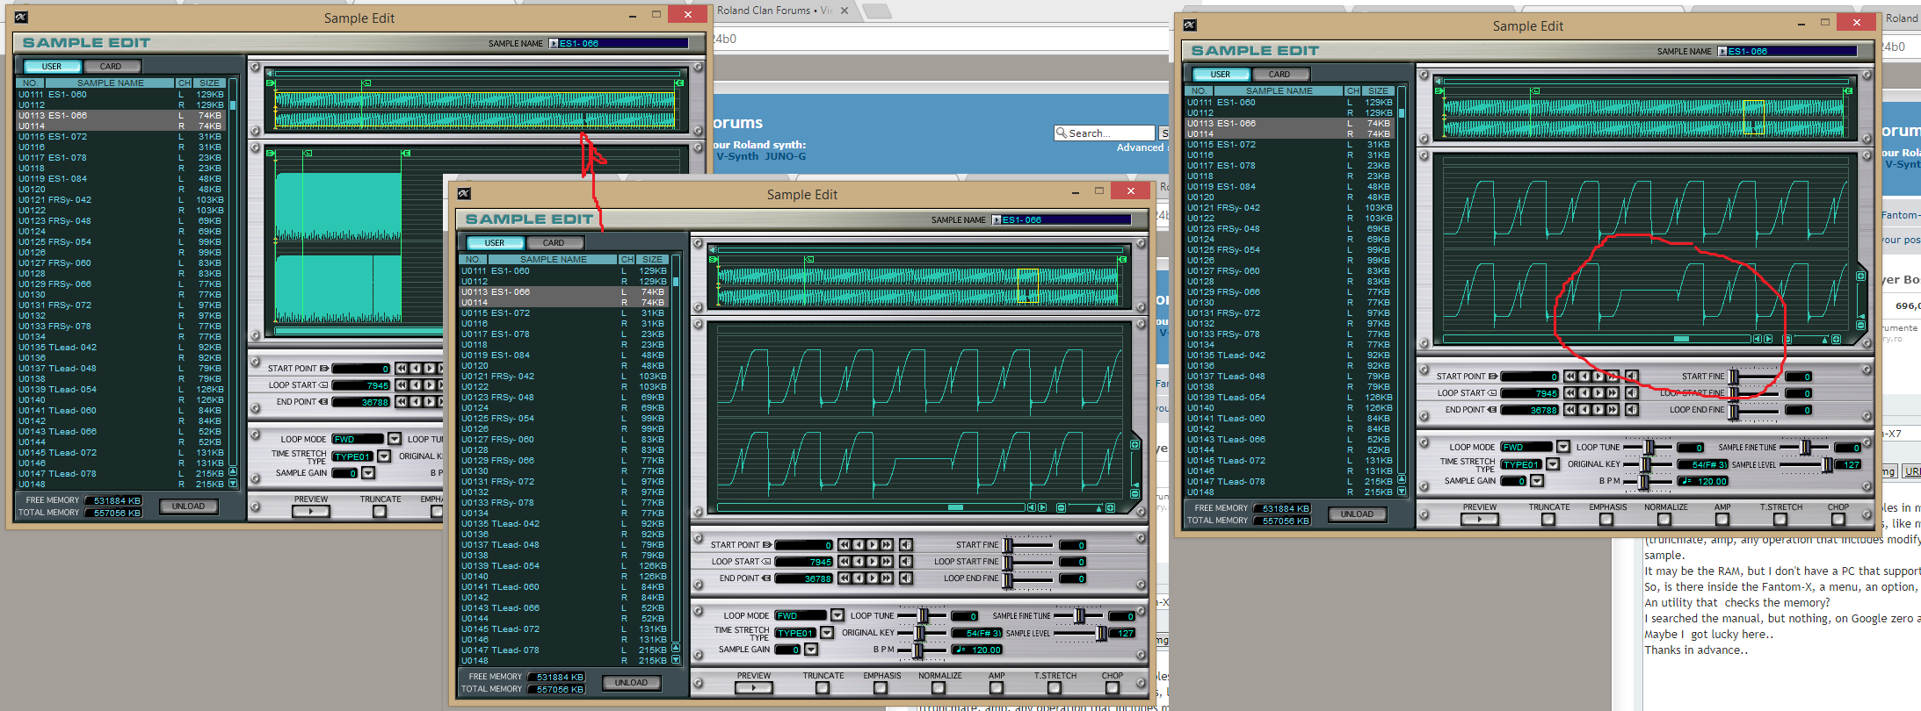Rewind Start Point in middle Sample Edit window
The height and width of the screenshot is (711, 1921).
click(845, 545)
